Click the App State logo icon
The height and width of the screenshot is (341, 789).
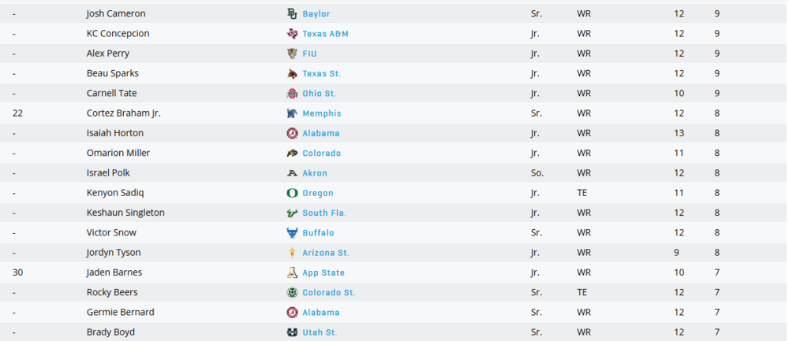[292, 272]
